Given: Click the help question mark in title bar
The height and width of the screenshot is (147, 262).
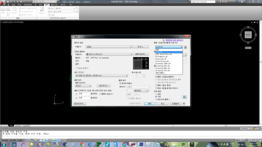Looking at the screenshot, I should (242, 2).
